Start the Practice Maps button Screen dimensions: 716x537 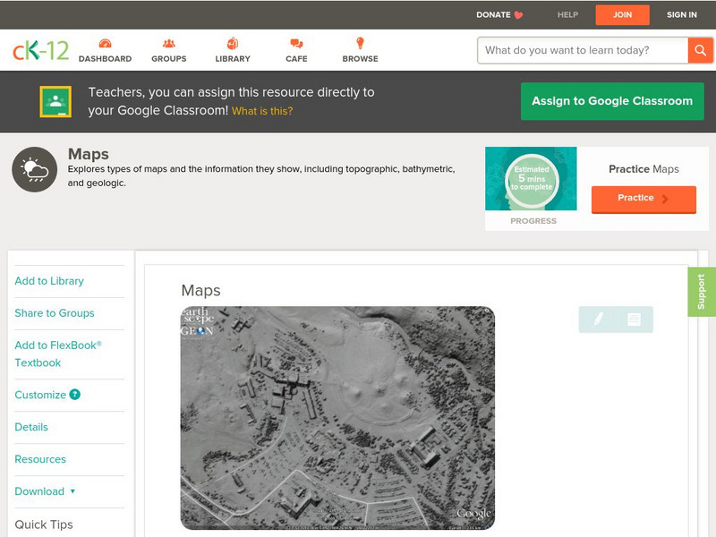click(643, 199)
